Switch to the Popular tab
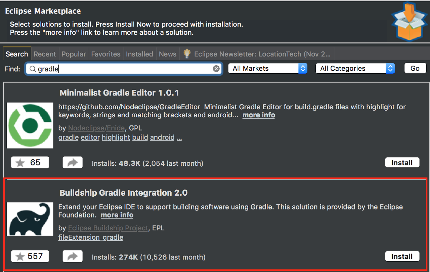Image resolution: width=430 pixels, height=272 pixels. (74, 54)
